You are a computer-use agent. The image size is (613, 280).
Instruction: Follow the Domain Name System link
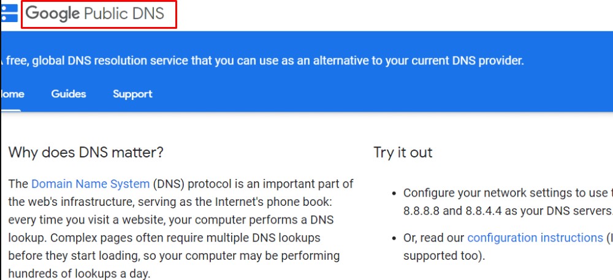pyautogui.click(x=90, y=184)
